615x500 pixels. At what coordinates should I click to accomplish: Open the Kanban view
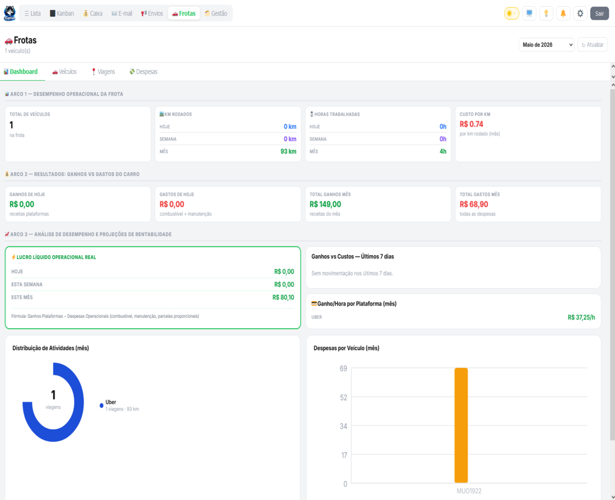pyautogui.click(x=62, y=13)
